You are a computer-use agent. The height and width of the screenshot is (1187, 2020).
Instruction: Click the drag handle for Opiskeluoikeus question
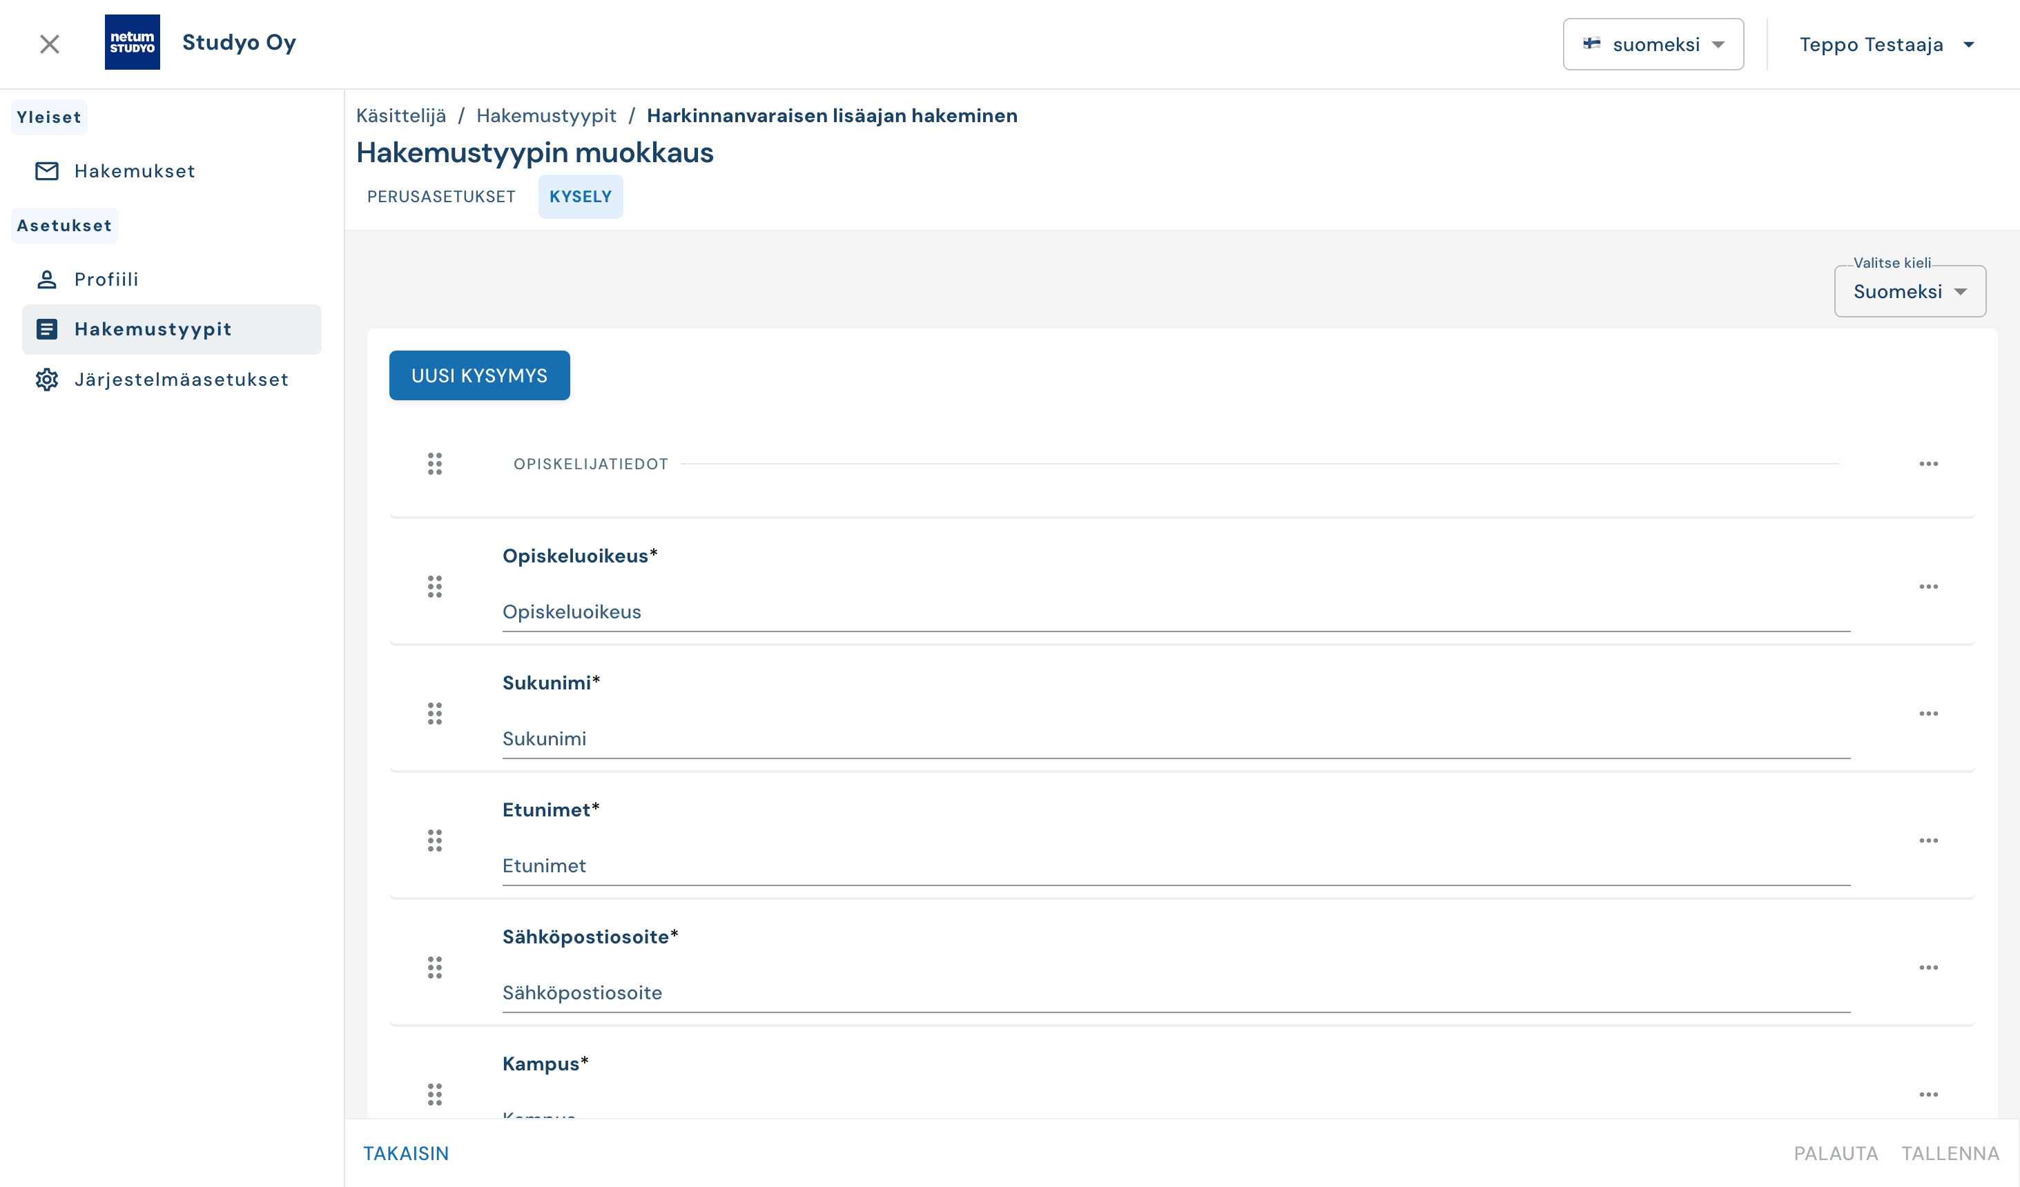[x=434, y=587]
